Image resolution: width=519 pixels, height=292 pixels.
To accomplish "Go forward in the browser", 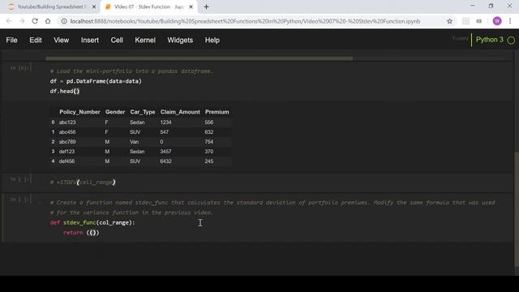I will click(x=22, y=21).
